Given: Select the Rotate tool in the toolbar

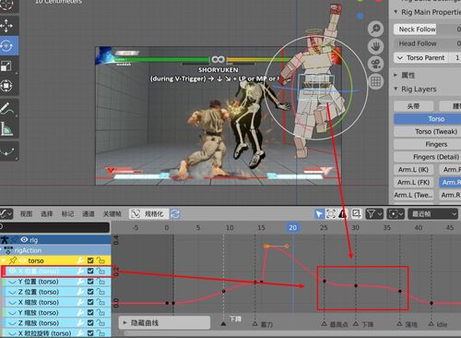Looking at the screenshot, I should [6, 45].
